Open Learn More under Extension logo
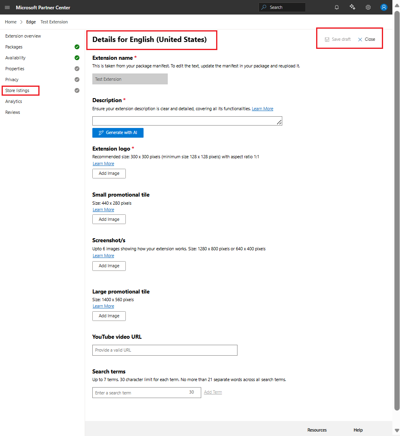 click(x=103, y=164)
